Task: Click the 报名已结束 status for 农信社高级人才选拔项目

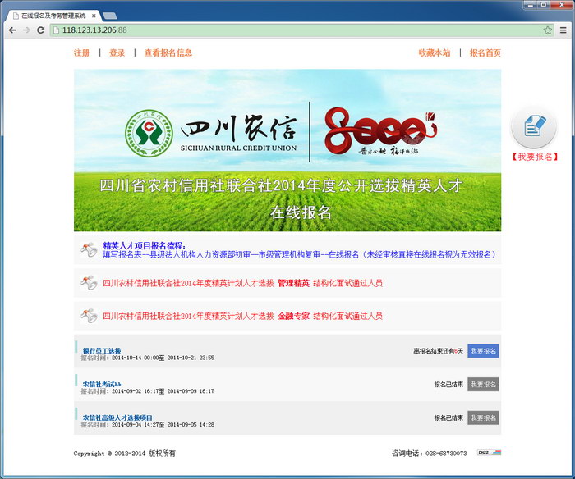Action: click(448, 417)
